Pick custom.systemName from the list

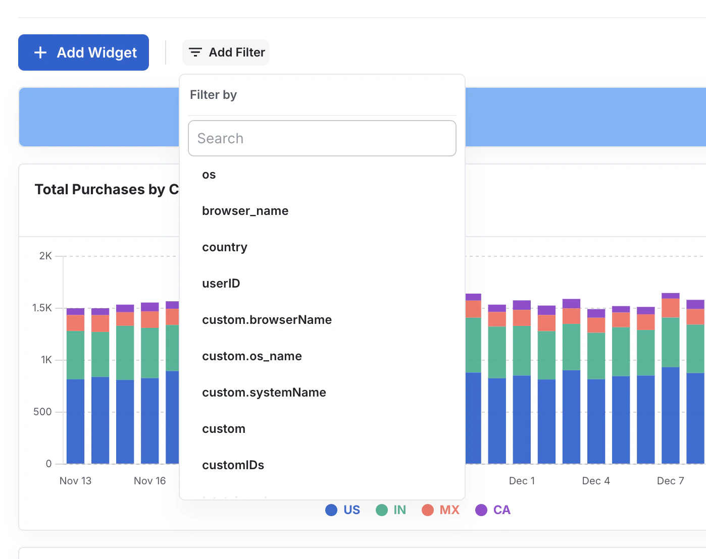coord(264,392)
